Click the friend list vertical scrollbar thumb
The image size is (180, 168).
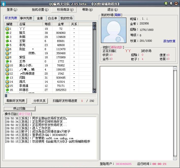(94, 28)
